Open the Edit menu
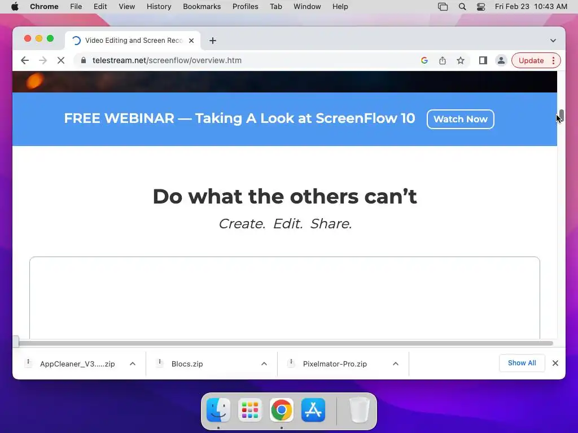 [100, 7]
